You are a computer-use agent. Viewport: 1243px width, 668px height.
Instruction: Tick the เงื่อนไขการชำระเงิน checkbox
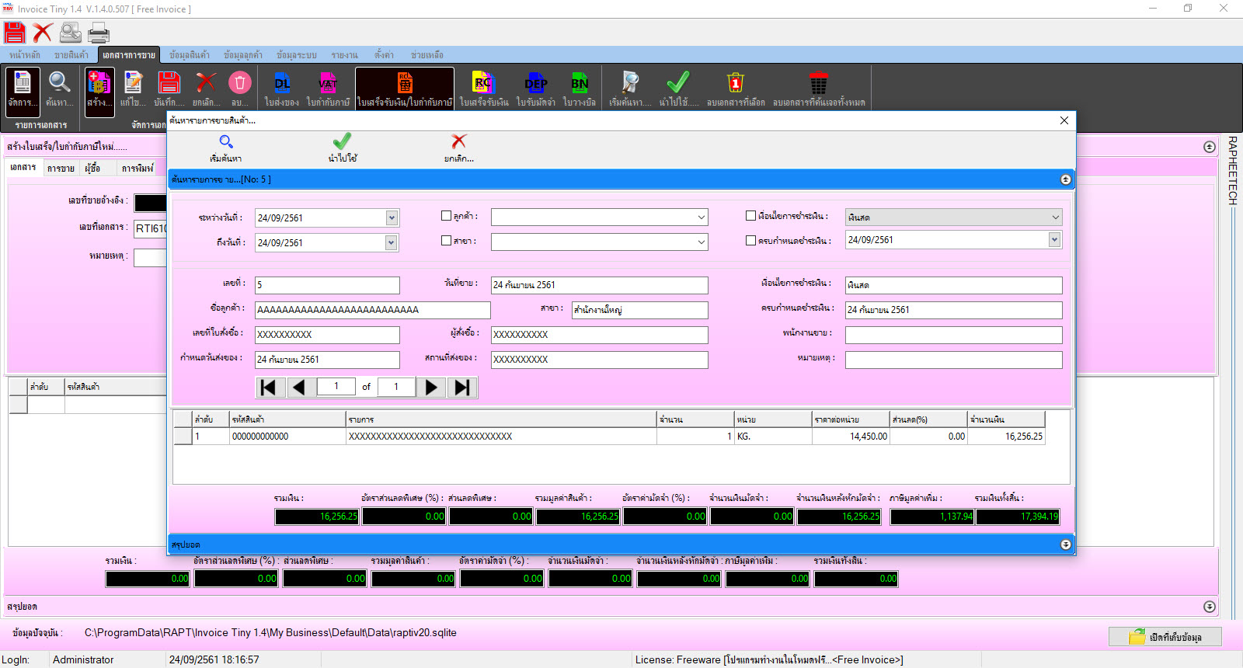(x=750, y=216)
